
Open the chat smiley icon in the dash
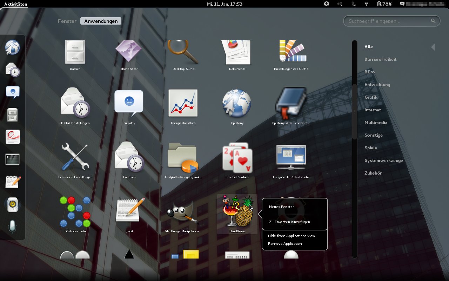(13, 92)
